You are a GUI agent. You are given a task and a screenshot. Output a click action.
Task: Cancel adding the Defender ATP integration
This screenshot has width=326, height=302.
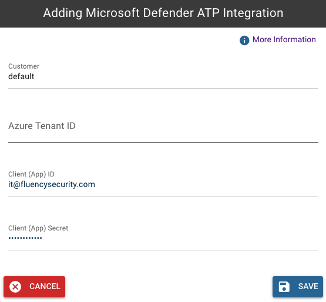pyautogui.click(x=34, y=287)
